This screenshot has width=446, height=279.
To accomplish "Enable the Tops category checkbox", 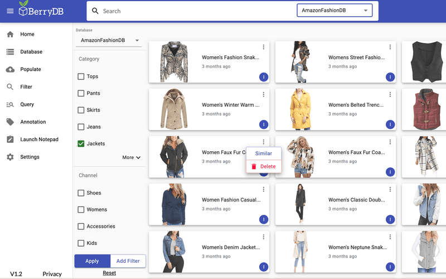I will pos(81,76).
